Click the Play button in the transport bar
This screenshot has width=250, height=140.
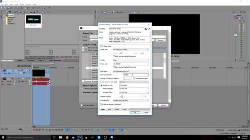click(43, 129)
